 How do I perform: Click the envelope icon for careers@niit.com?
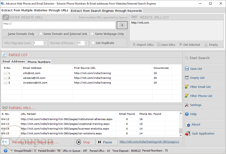(5, 78)
